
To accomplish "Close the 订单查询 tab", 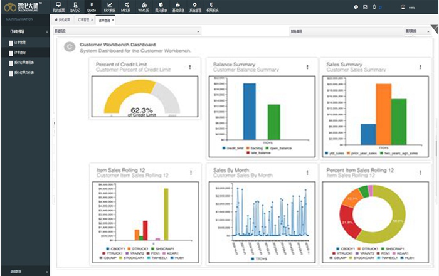I will pyautogui.click(x=113, y=20).
